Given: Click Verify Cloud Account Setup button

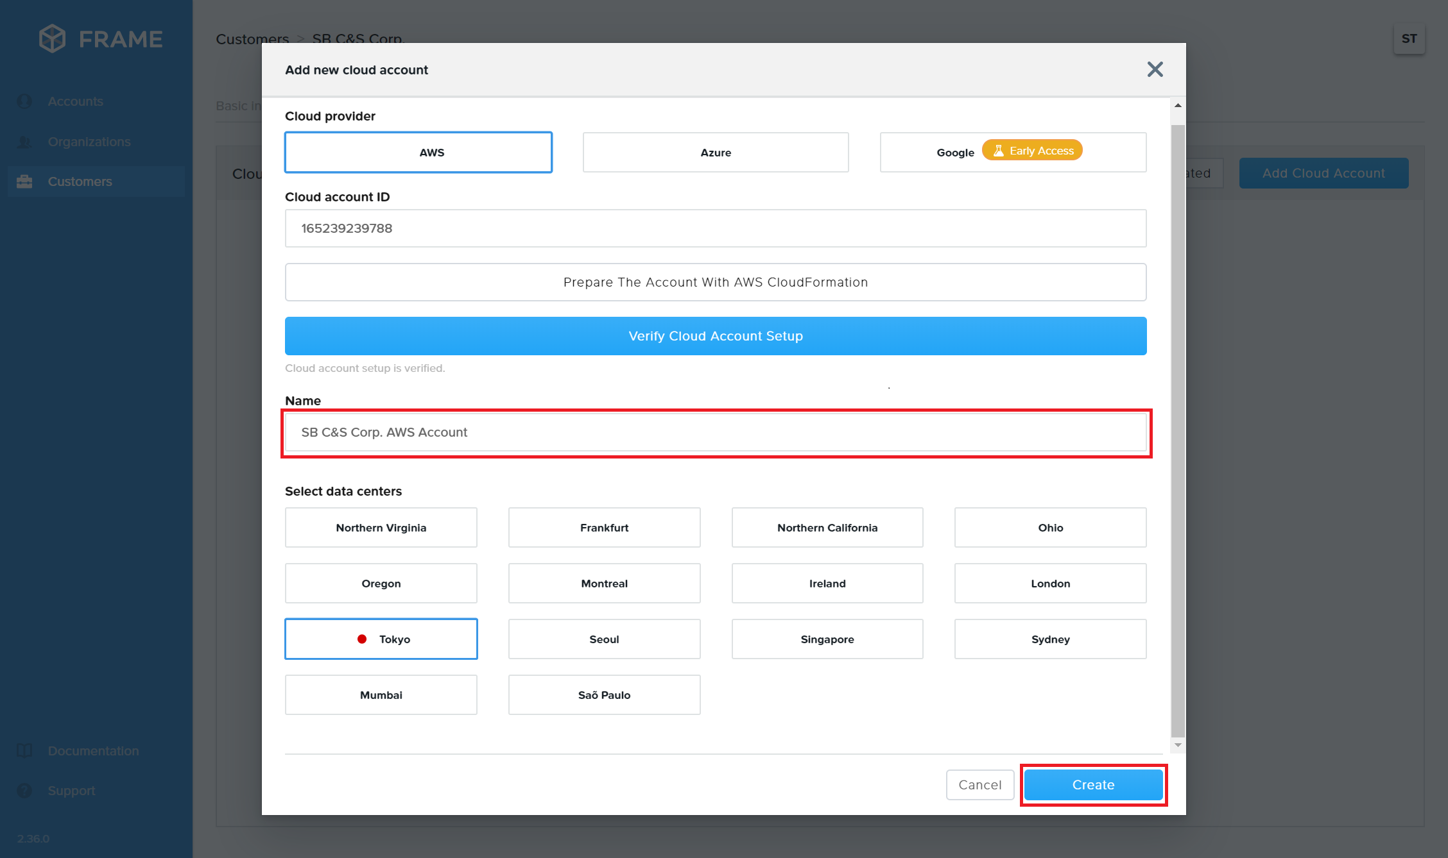Looking at the screenshot, I should pyautogui.click(x=716, y=336).
